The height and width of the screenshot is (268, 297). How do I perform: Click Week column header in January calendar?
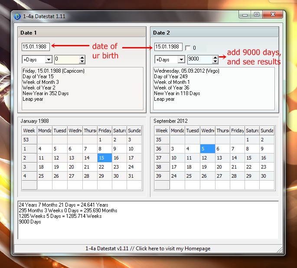pos(29,131)
